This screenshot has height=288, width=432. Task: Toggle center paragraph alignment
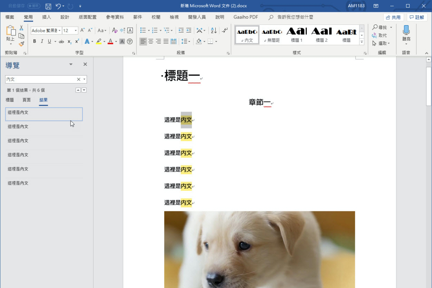tap(150, 41)
